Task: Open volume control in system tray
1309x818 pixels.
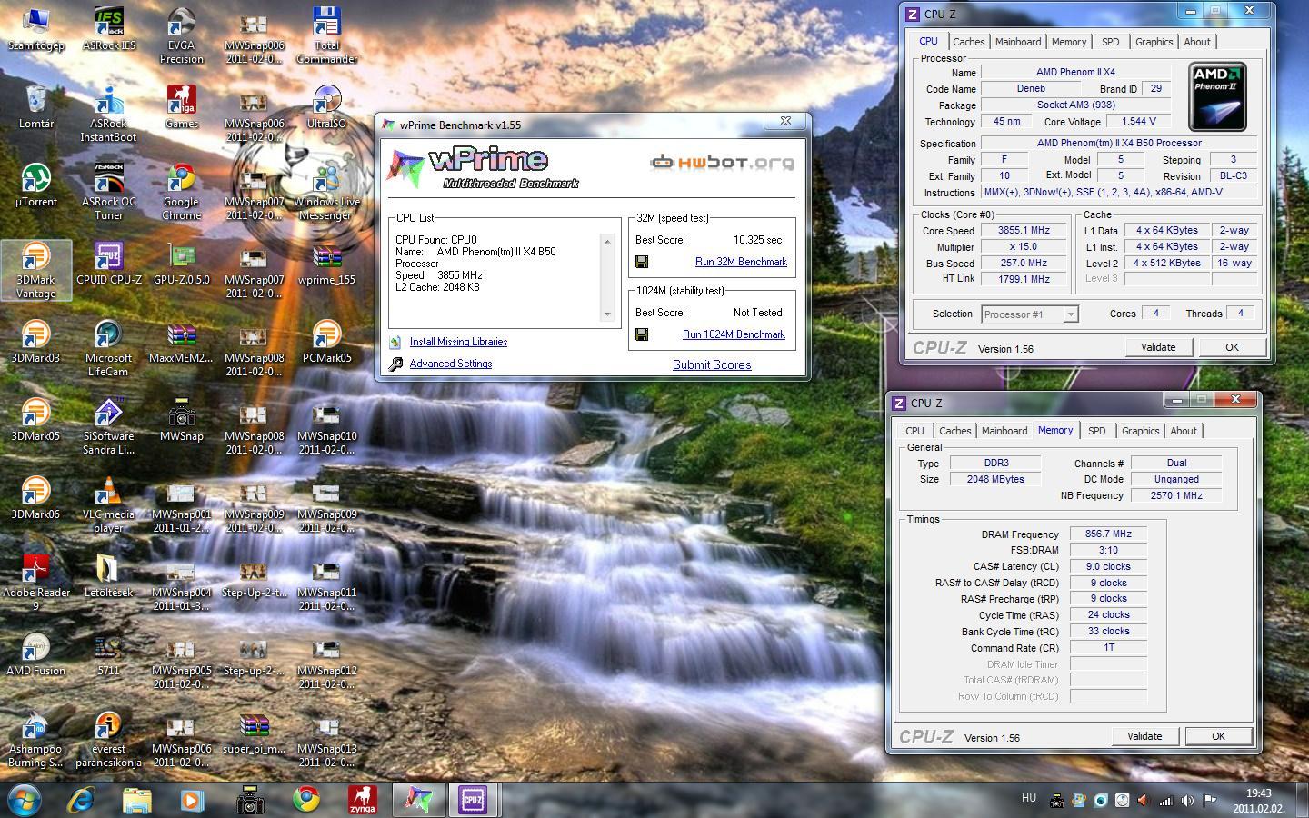Action: pos(1187,801)
